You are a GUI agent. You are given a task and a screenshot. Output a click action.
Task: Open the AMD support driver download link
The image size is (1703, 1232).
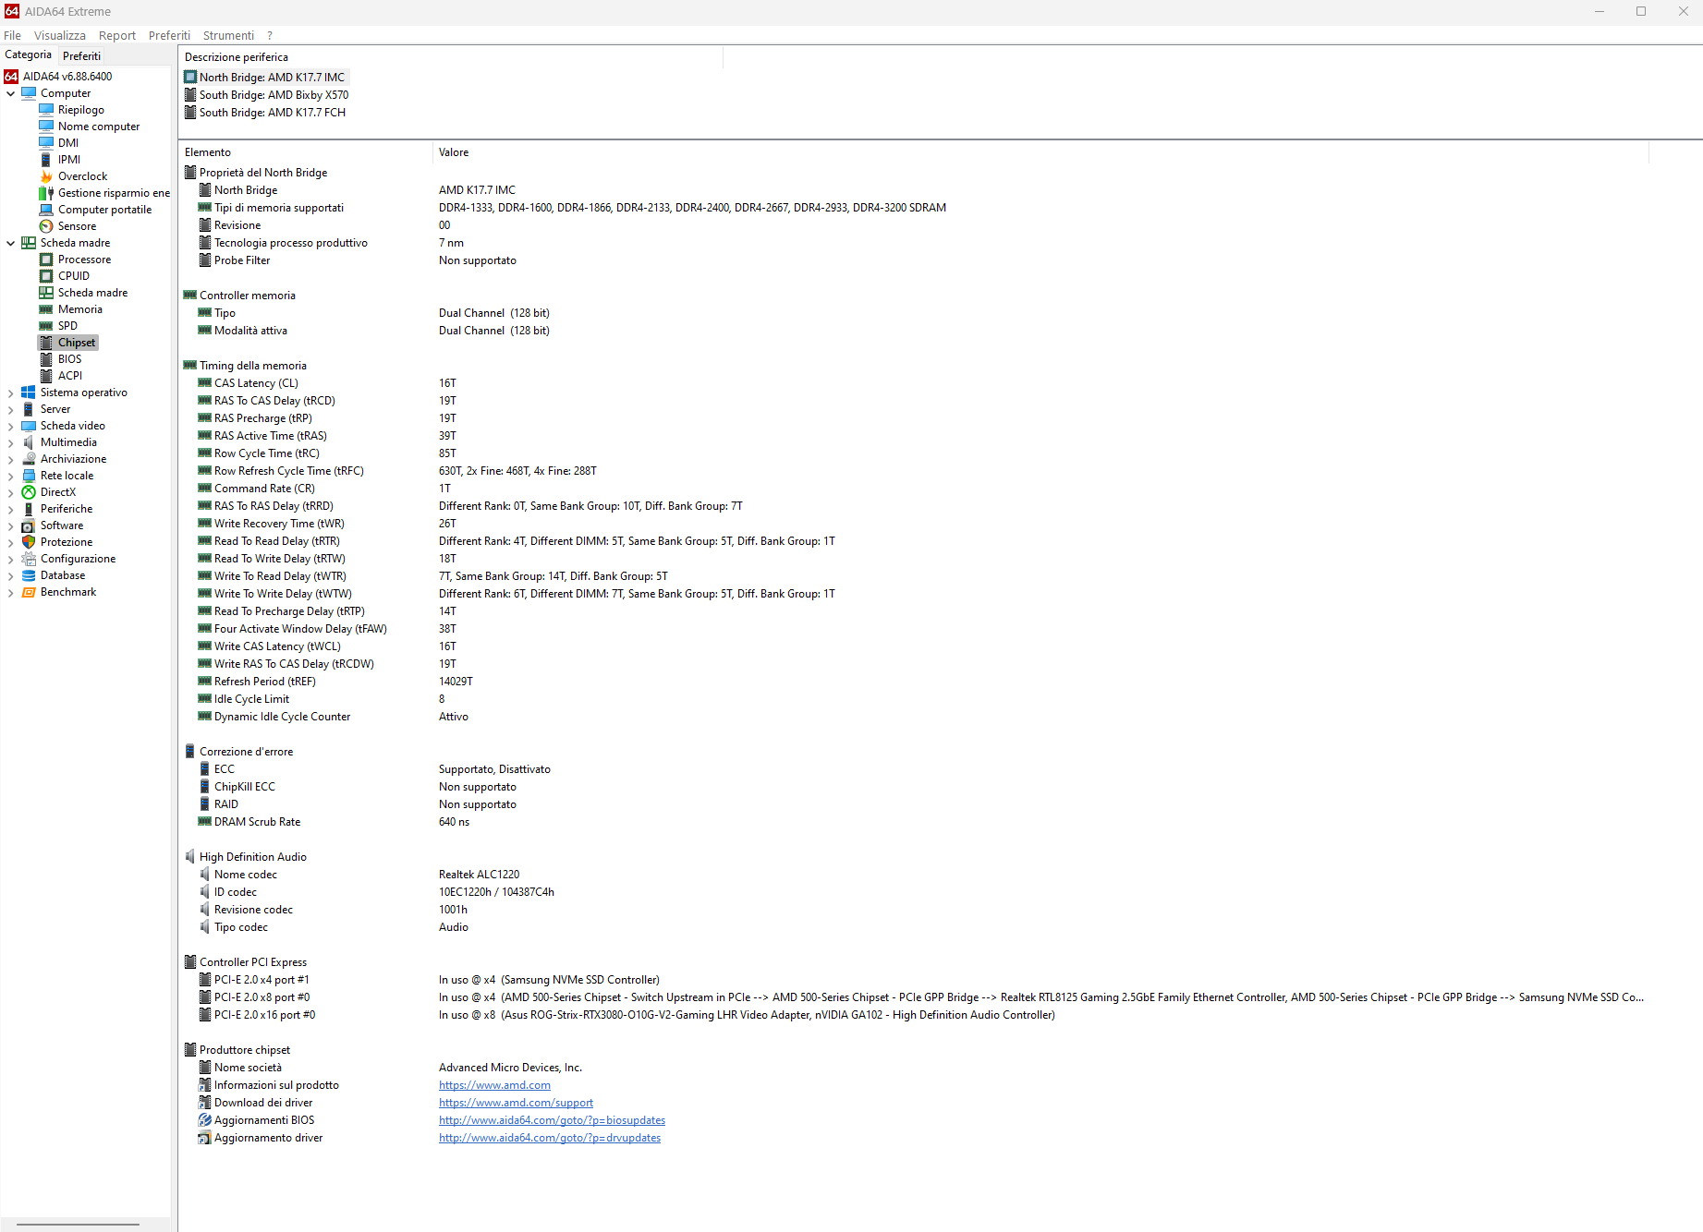point(516,1103)
